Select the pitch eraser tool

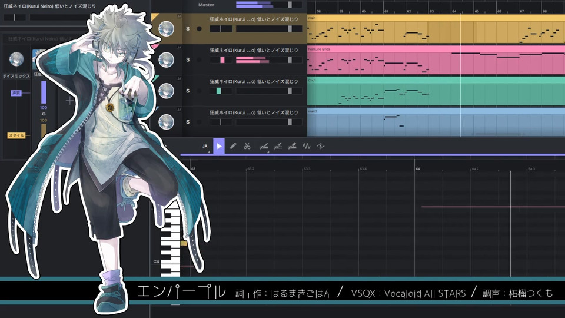pos(293,146)
